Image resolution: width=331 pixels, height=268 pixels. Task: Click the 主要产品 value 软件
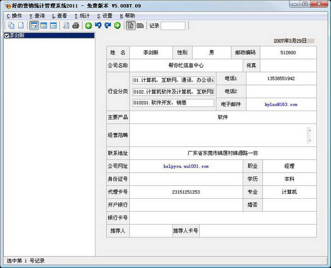click(x=223, y=117)
